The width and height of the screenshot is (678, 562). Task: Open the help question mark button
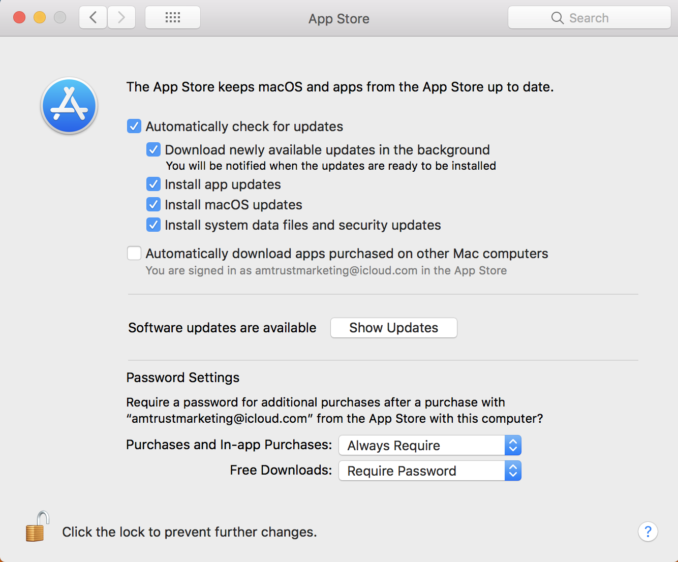point(648,532)
